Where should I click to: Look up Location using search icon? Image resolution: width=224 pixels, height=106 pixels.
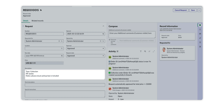click(62, 49)
